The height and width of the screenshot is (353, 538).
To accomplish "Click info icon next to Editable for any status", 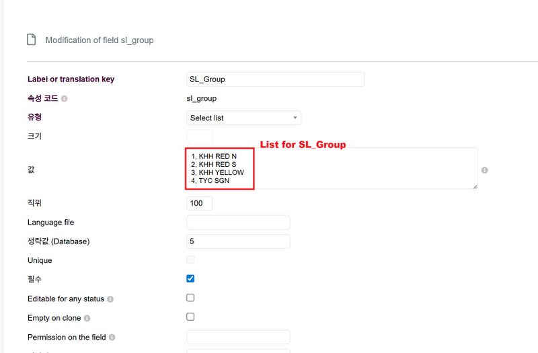I will (110, 299).
